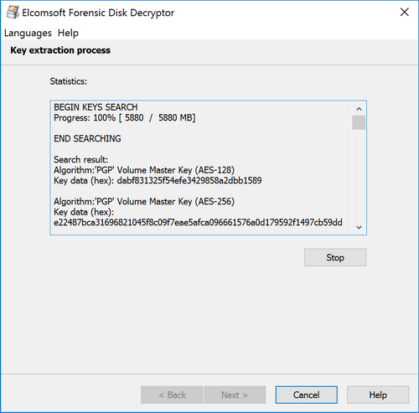The height and width of the screenshot is (413, 419).
Task: Click the disabled Next button
Action: coord(235,395)
